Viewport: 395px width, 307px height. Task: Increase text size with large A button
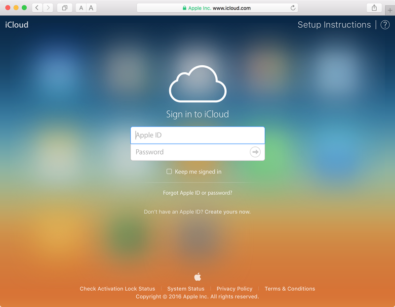click(91, 8)
